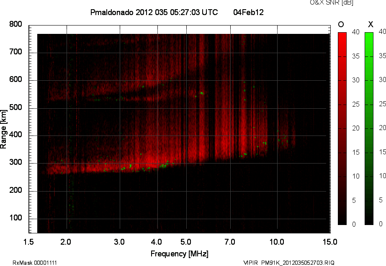Click the 700 tick label on the range axis
Image resolution: width=386 pixels, height=266 pixels.
(x=16, y=52)
